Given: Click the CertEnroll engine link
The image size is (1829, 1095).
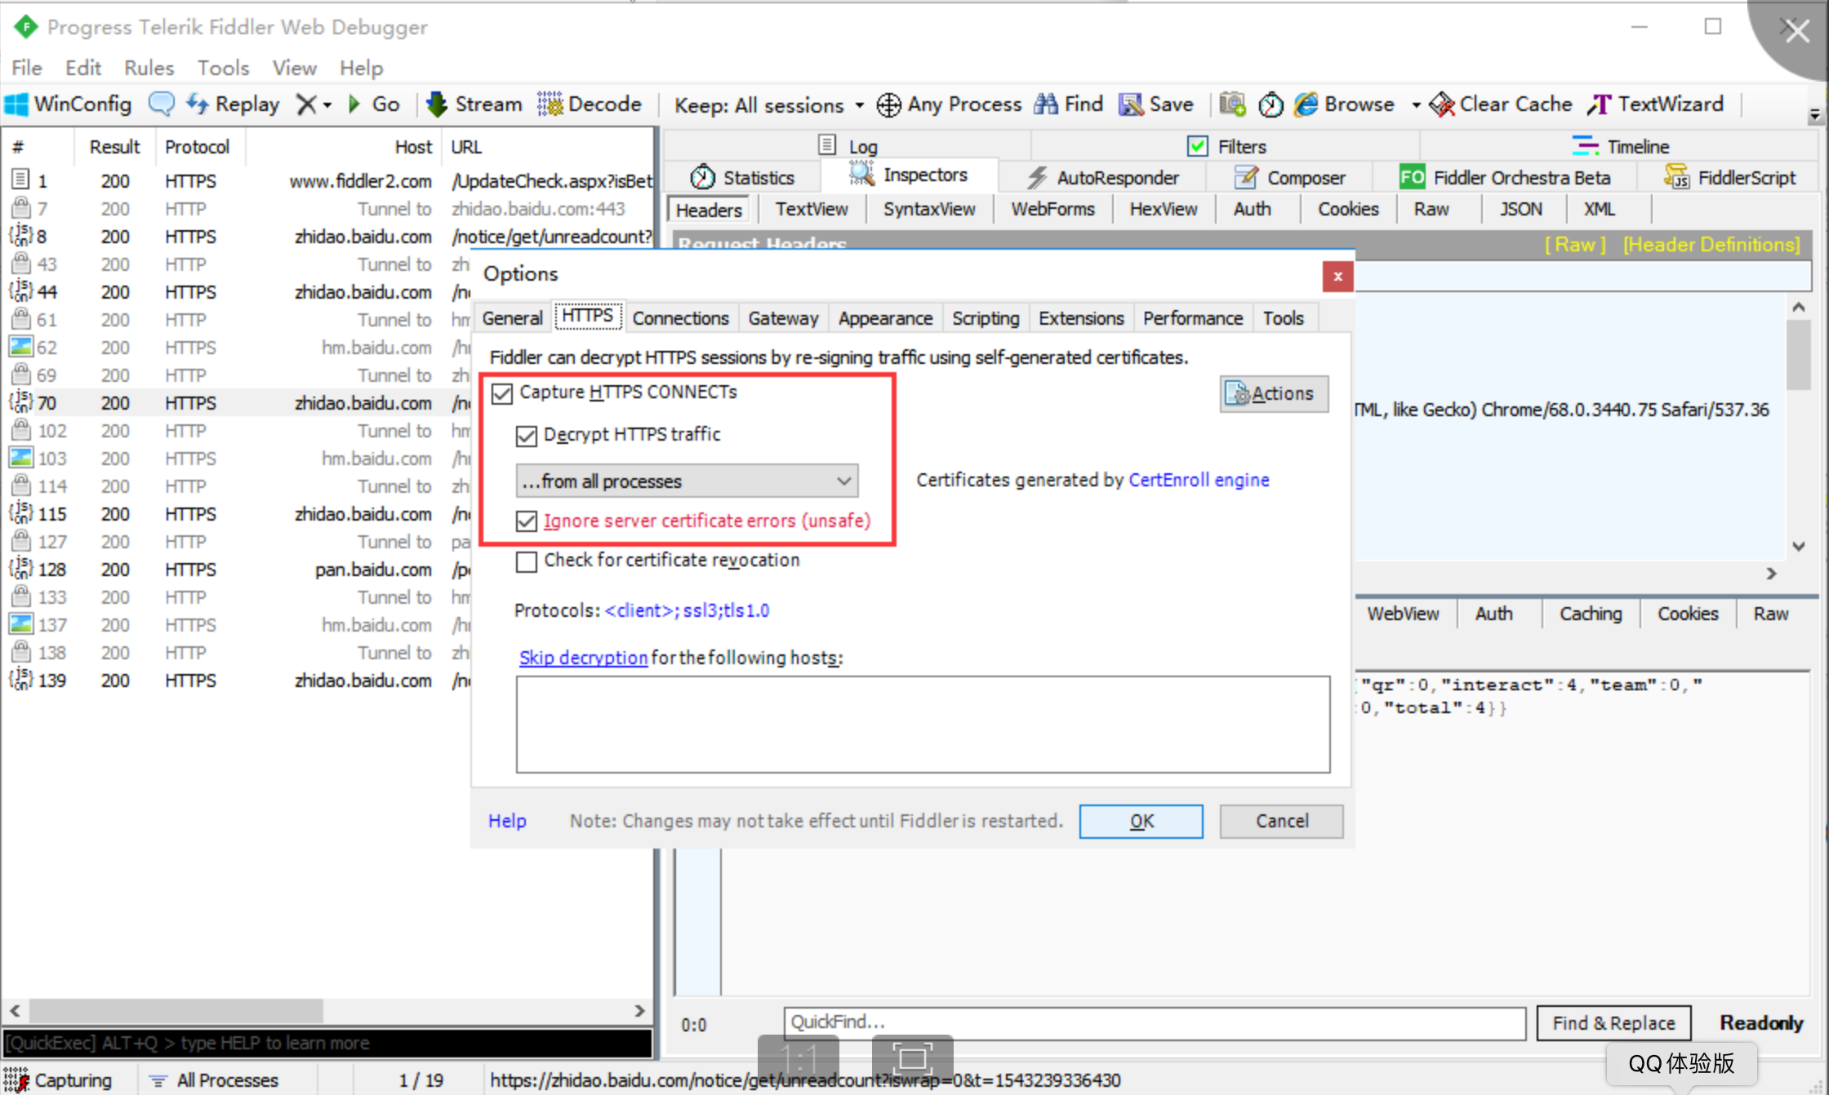Looking at the screenshot, I should (1199, 481).
